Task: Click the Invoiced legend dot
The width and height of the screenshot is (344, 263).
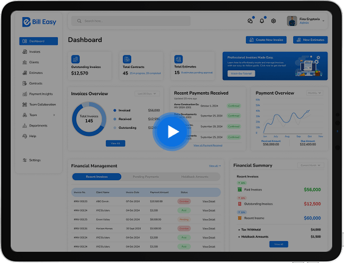Action: [115, 111]
